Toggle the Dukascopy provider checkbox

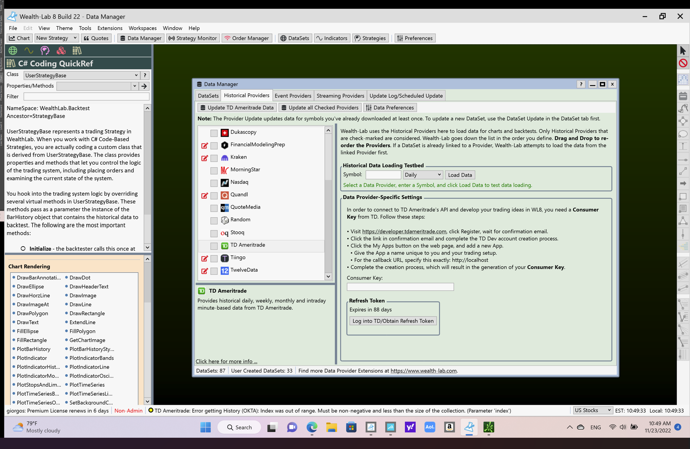pos(214,133)
